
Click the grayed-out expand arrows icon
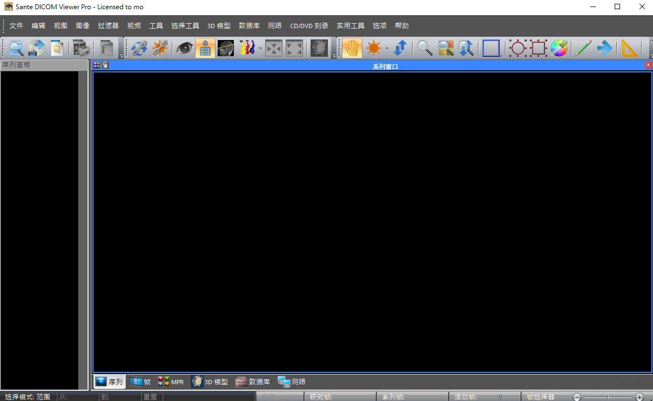pyautogui.click(x=294, y=48)
